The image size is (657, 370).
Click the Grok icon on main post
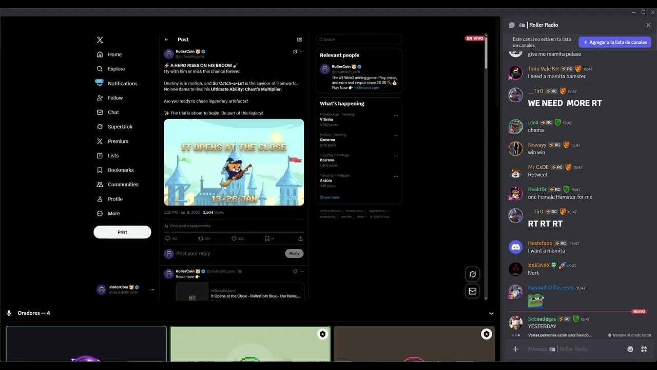[x=295, y=51]
